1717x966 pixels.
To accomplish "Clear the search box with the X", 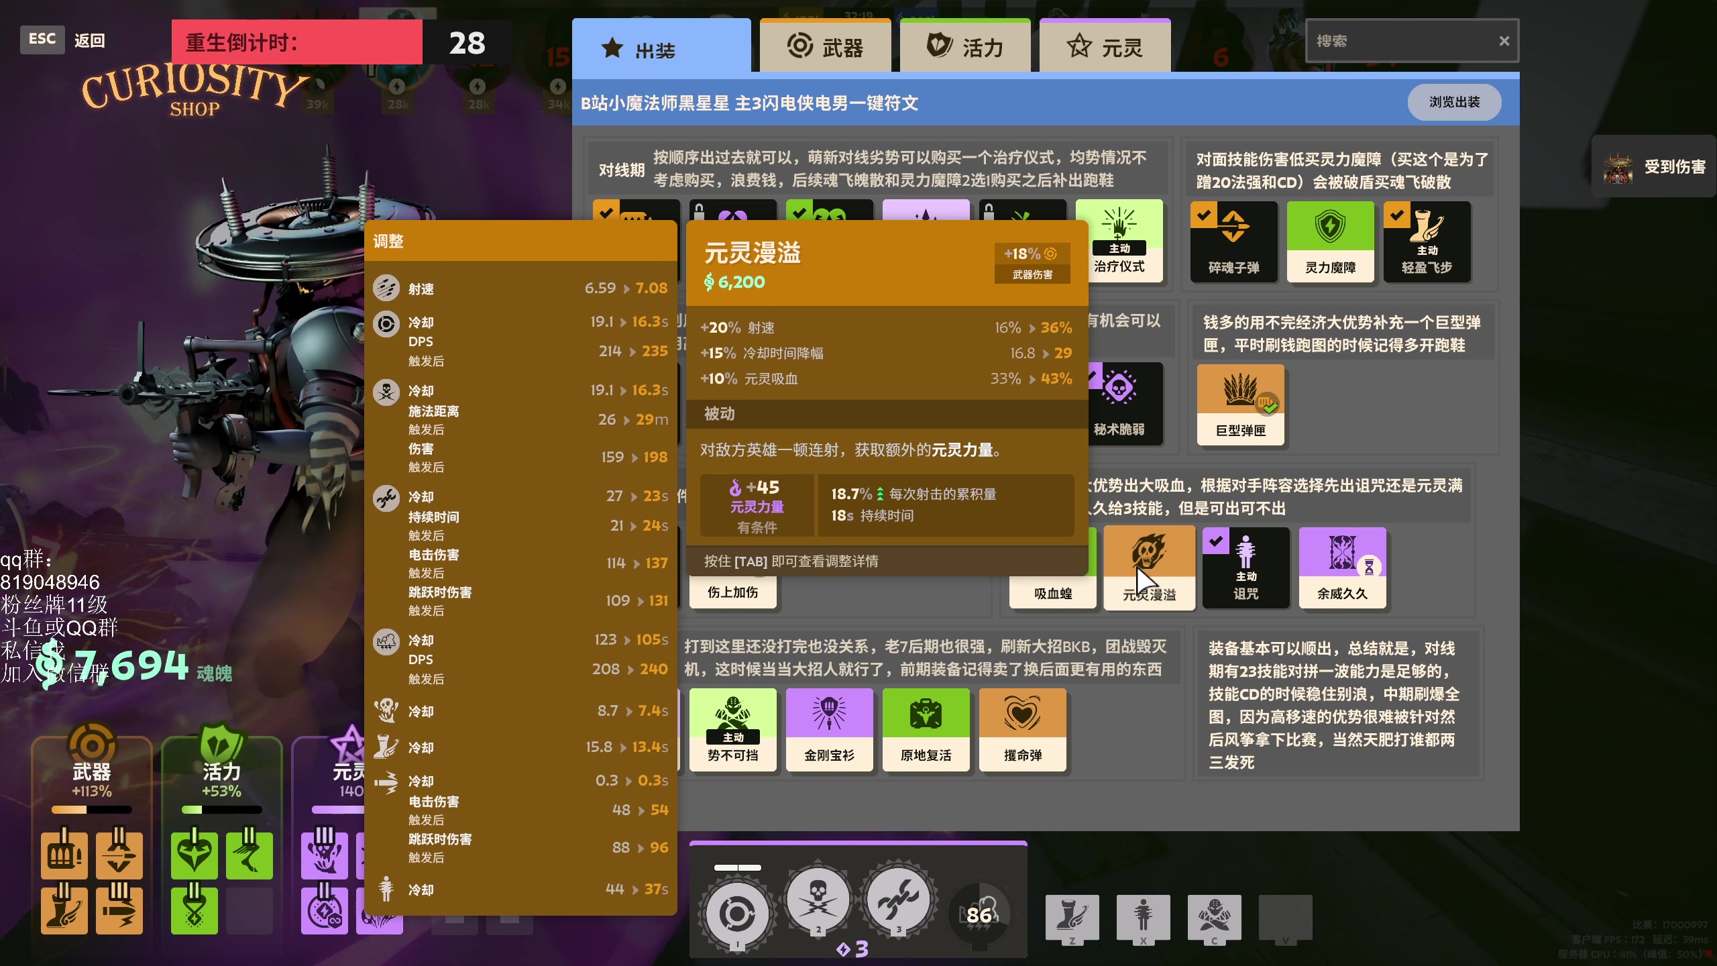I will [x=1504, y=41].
